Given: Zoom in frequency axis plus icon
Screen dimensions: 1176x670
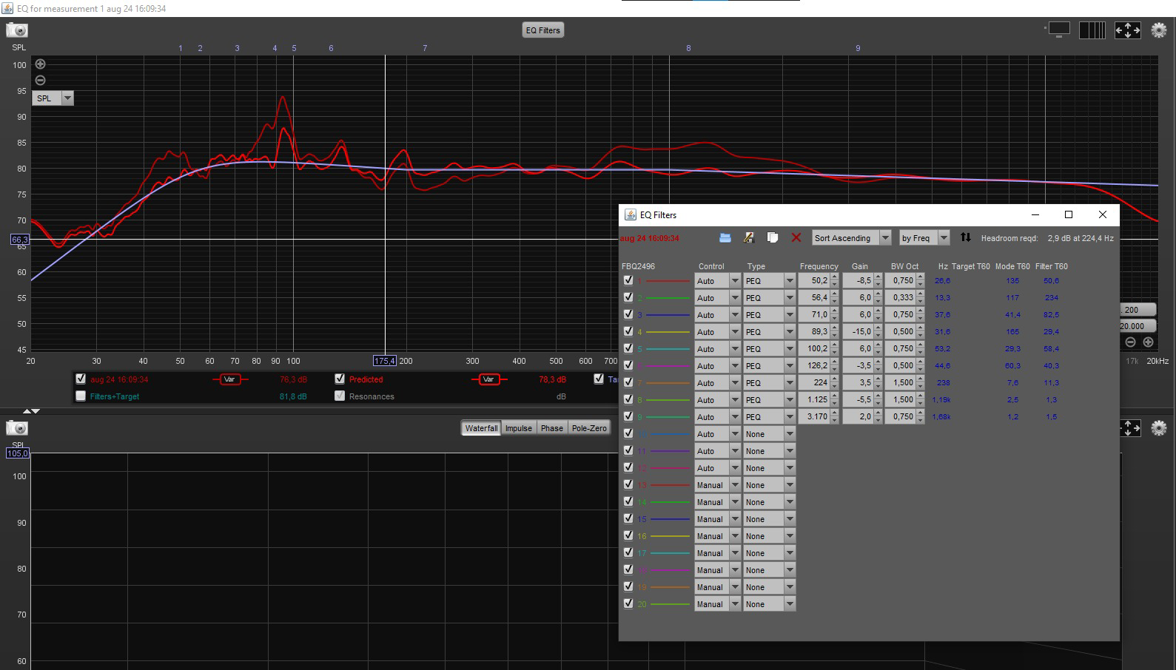Looking at the screenshot, I should pyautogui.click(x=1148, y=342).
